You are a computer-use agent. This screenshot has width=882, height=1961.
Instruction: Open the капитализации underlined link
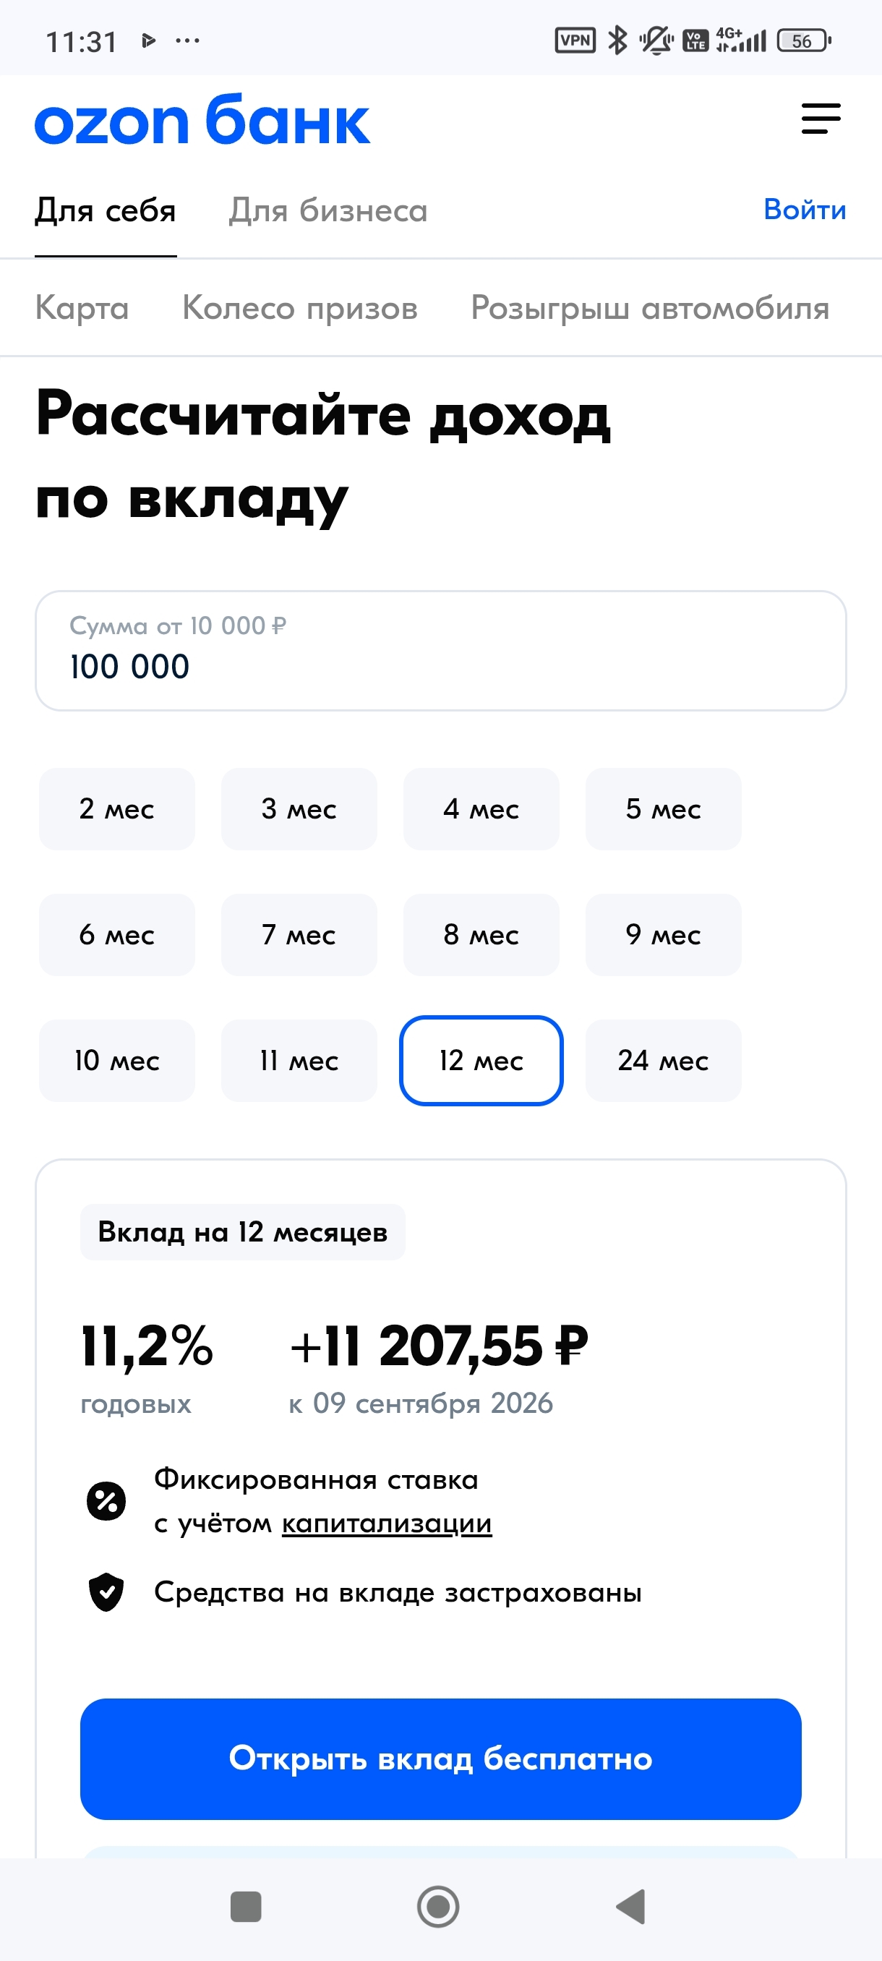point(387,1524)
